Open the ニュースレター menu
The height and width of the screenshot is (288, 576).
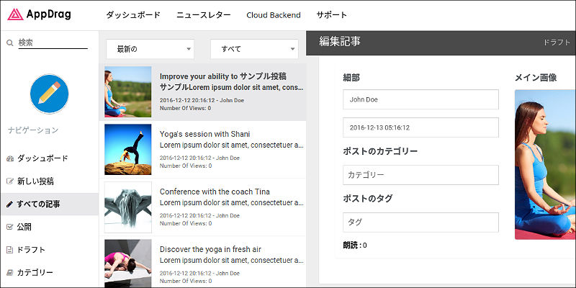(x=204, y=15)
